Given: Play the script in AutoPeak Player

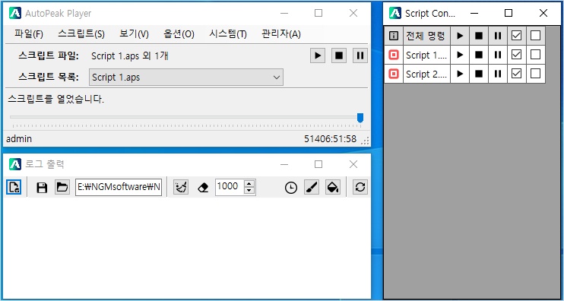Looking at the screenshot, I should click(x=318, y=55).
